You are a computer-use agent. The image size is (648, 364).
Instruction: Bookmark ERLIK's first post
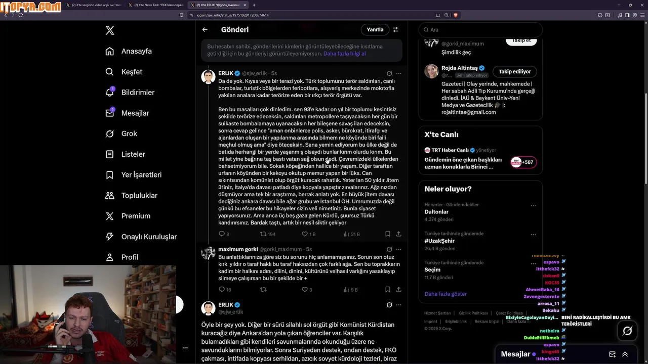click(x=387, y=234)
